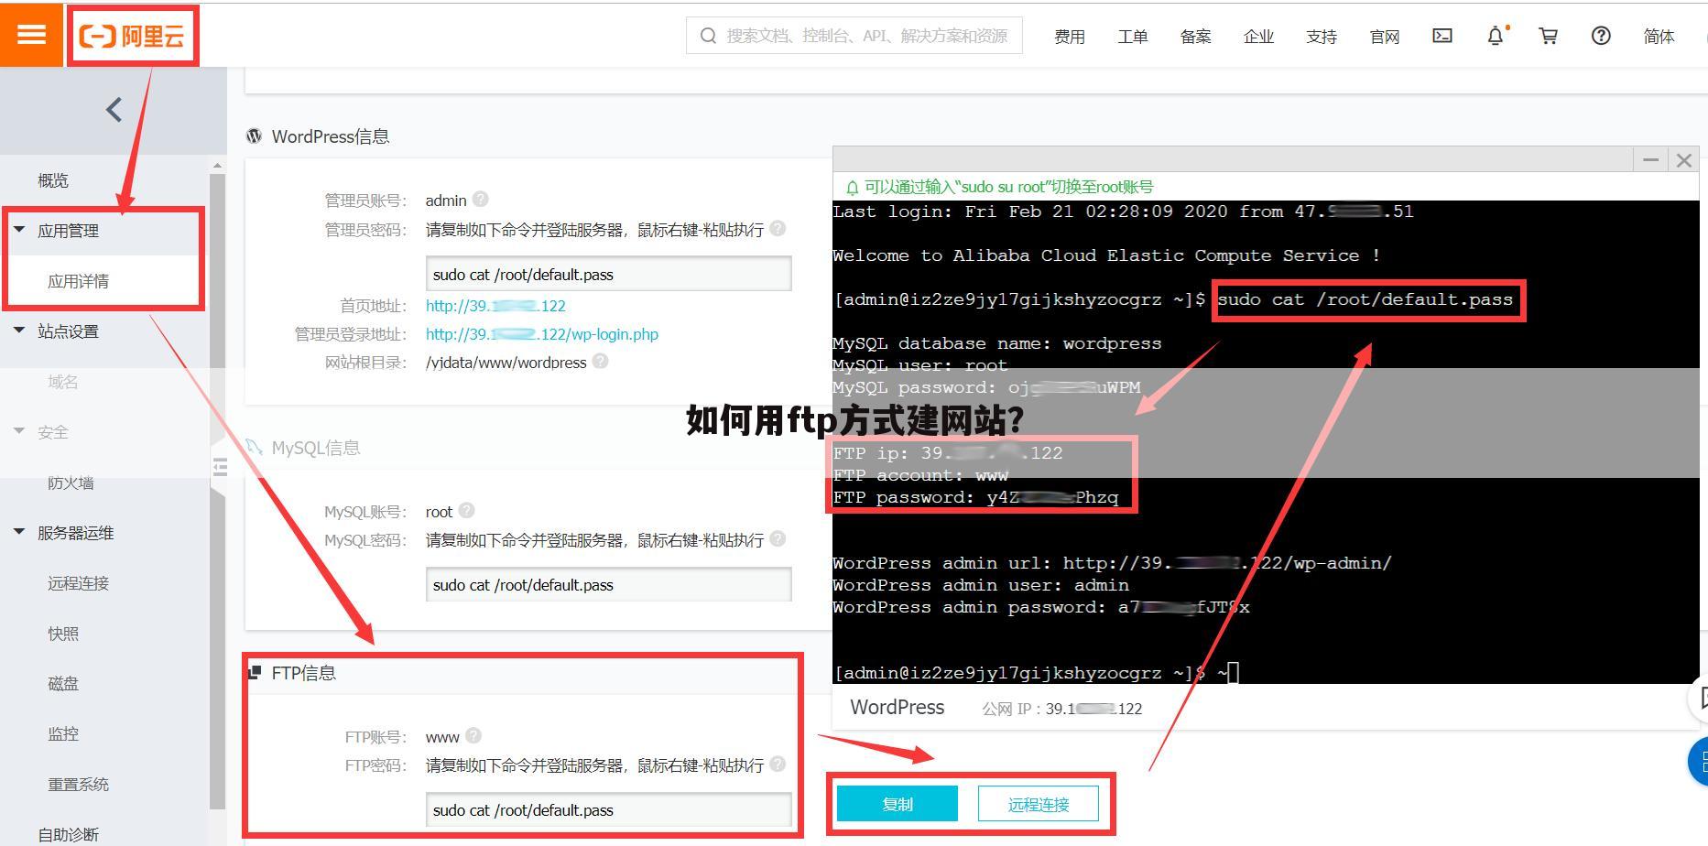Click the sidebar collapse handle icon

click(x=220, y=468)
